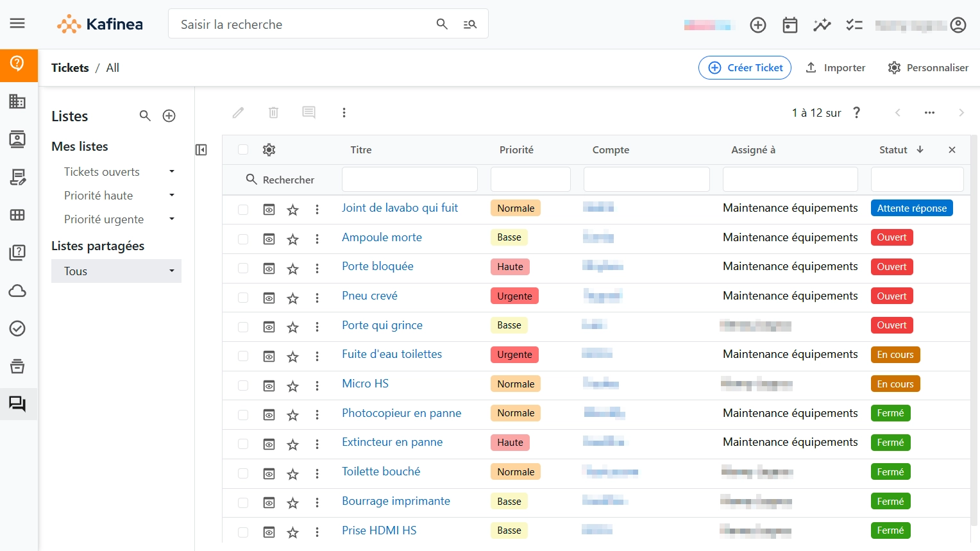Open column settings gear in table header

269,150
